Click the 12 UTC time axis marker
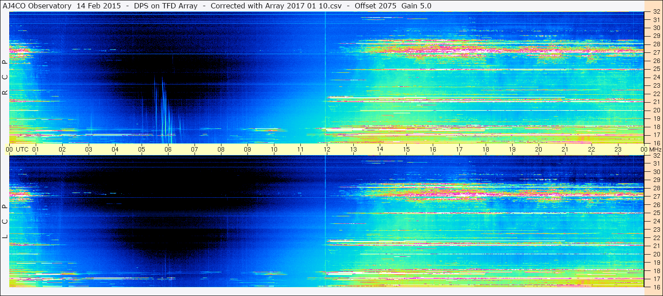This screenshot has height=296, width=663. click(x=327, y=149)
